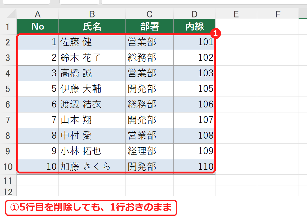Image resolution: width=307 pixels, height=218 pixels.
Task: Select row 10 header
Action: coord(8,167)
